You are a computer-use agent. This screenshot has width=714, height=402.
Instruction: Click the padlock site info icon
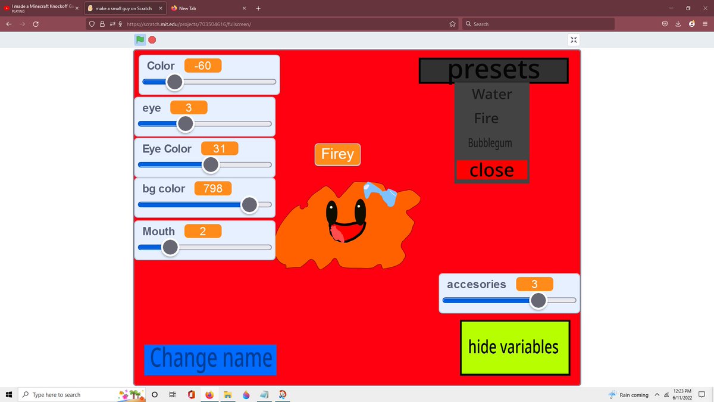coord(102,24)
